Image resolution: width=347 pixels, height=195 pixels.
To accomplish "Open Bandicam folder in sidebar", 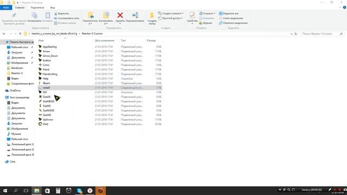I will click(17, 68).
